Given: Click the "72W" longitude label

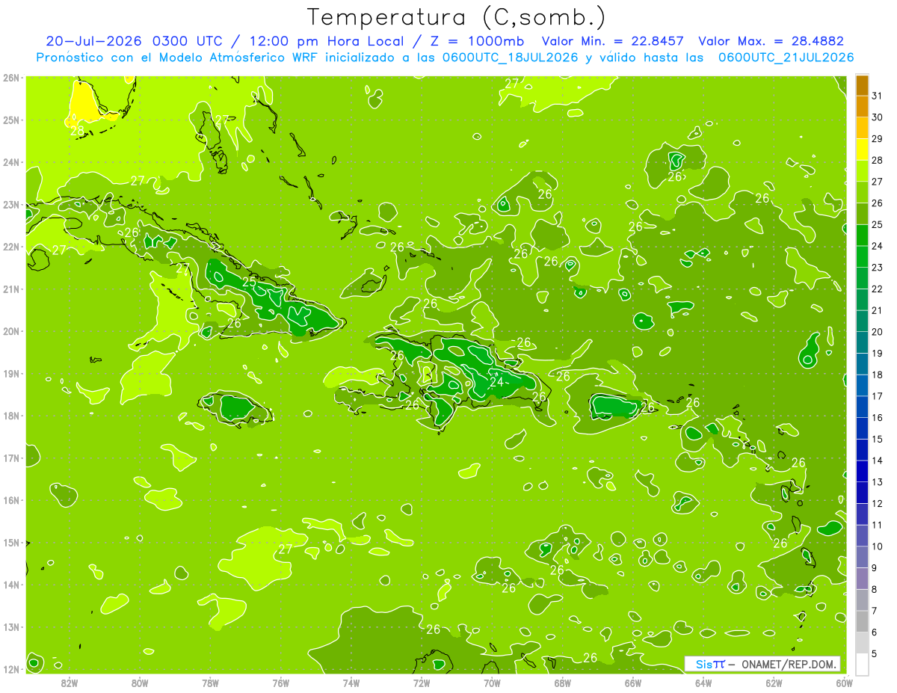Looking at the screenshot, I should click(422, 683).
